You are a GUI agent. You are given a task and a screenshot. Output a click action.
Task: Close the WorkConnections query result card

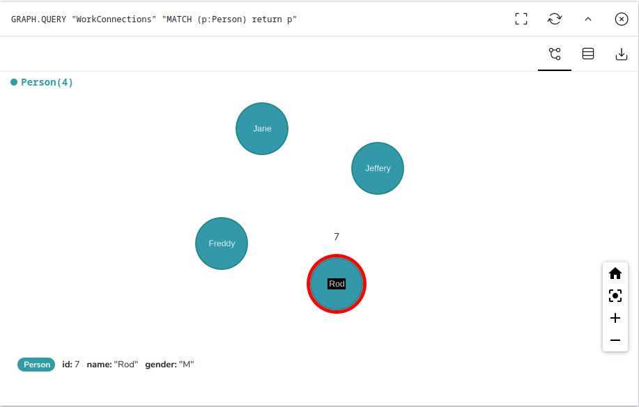[x=622, y=19]
